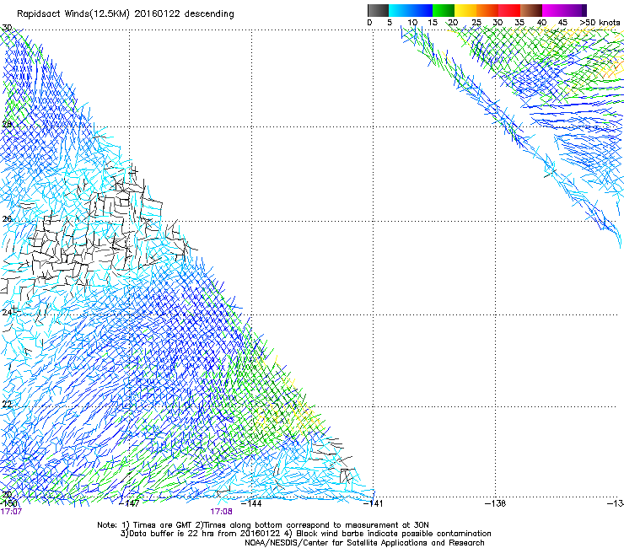Click the longitude label '-144'
The width and height of the screenshot is (624, 548).
coord(251,503)
